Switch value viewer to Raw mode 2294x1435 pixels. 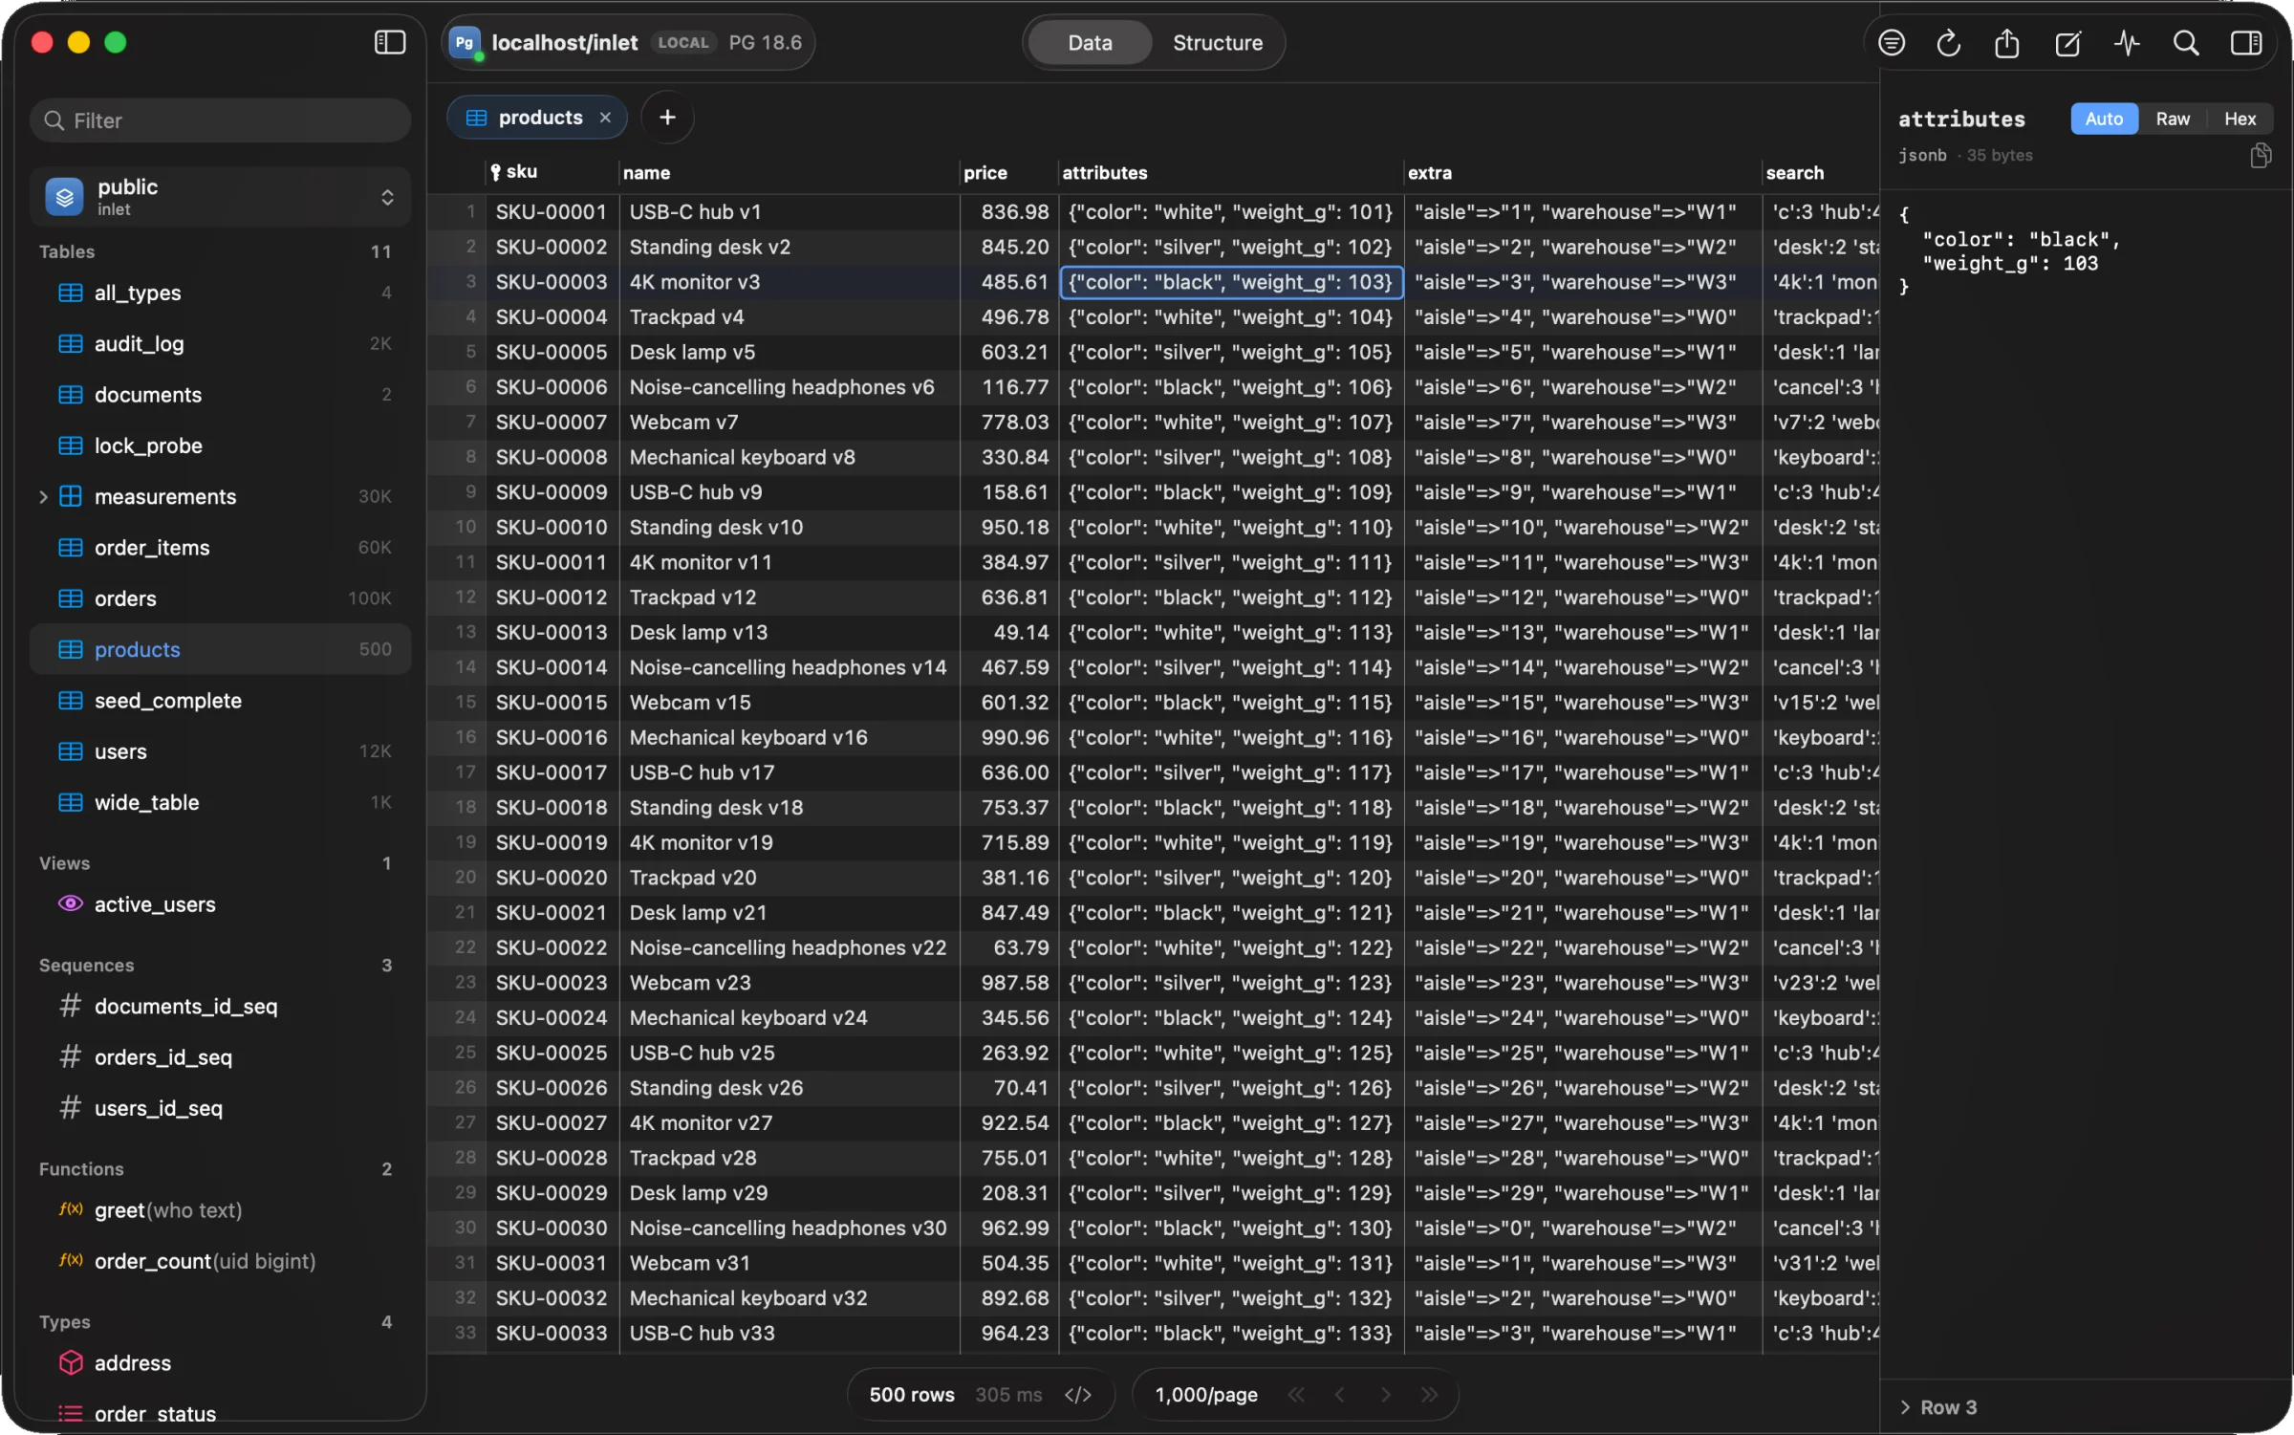click(2172, 119)
